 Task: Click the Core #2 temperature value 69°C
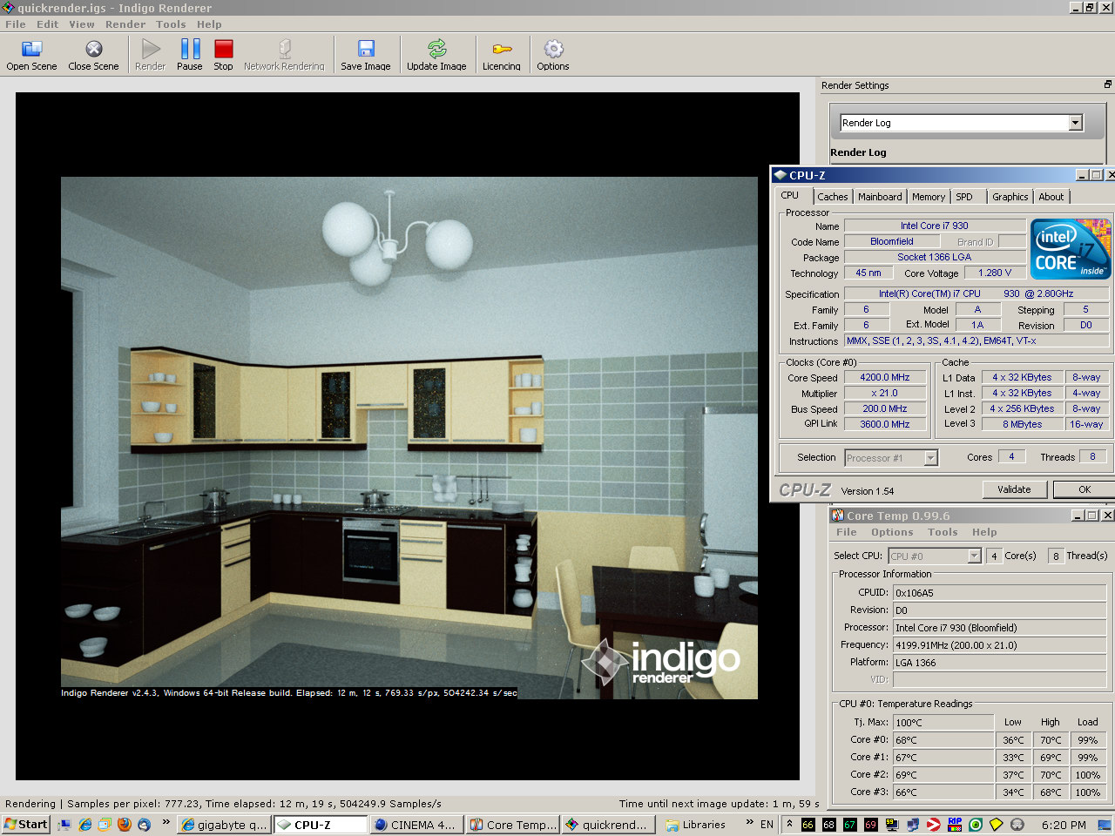tap(943, 775)
